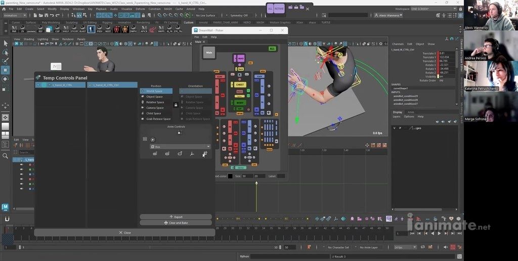This screenshot has width=518, height=261.
Task: Click the SWIPE shelf icon
Action: pos(161,29)
